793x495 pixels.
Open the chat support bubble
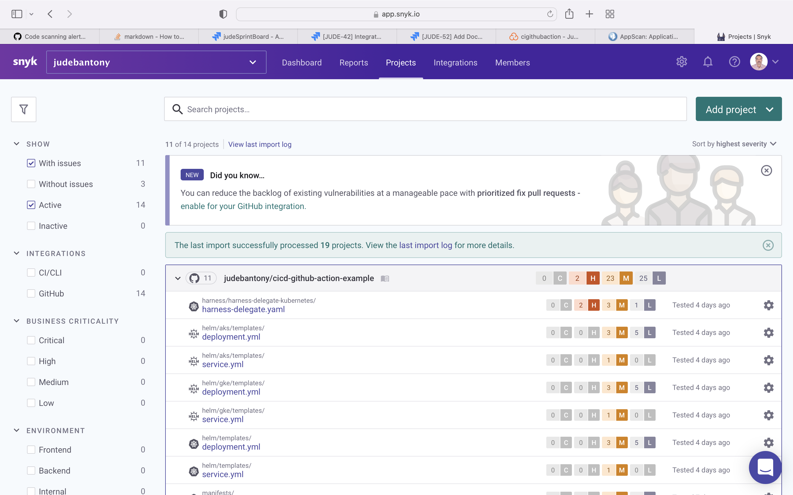pyautogui.click(x=765, y=467)
